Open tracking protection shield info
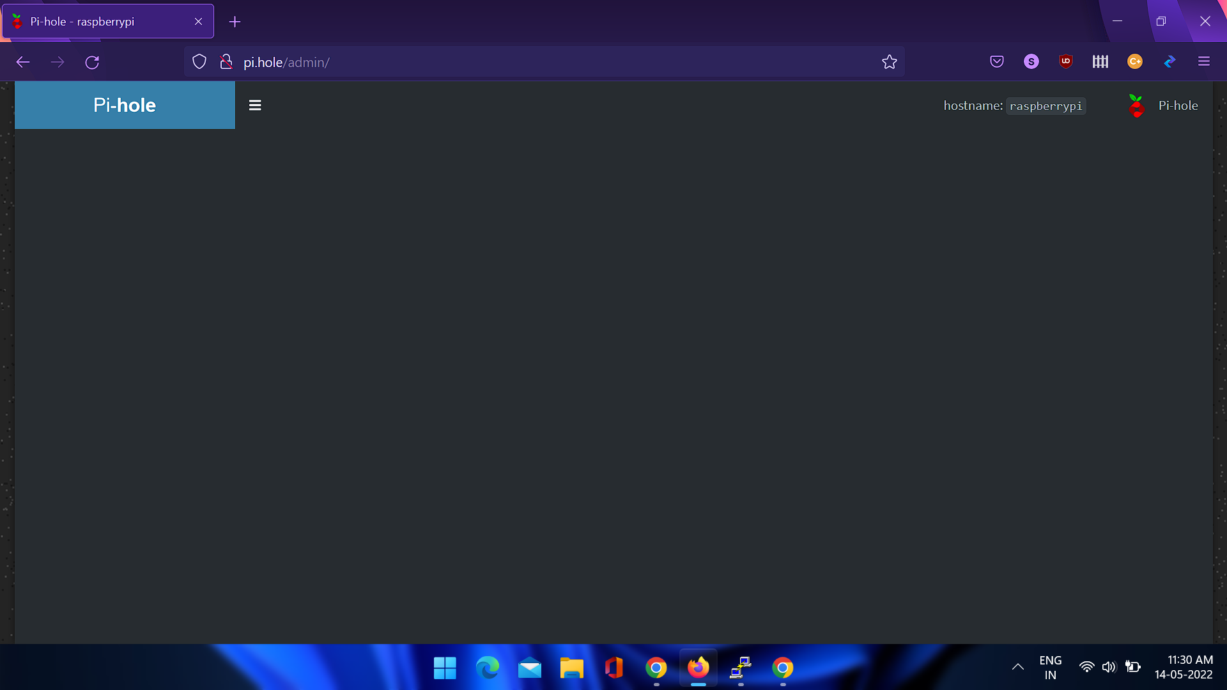 click(x=199, y=62)
